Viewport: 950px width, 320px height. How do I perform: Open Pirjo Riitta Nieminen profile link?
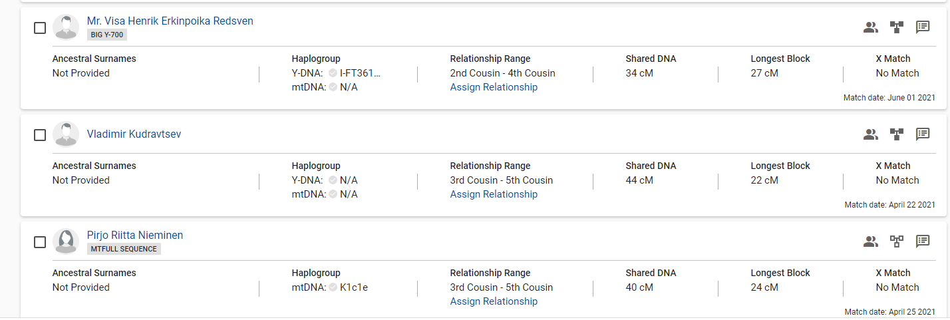click(135, 236)
